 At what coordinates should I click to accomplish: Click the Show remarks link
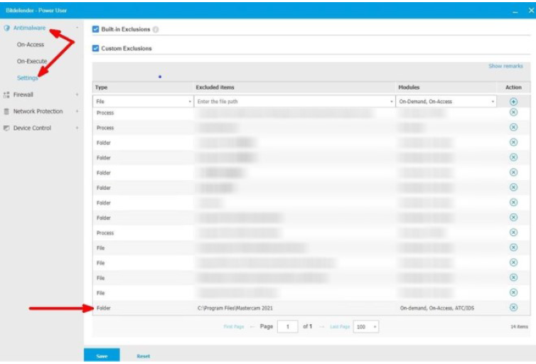click(505, 66)
